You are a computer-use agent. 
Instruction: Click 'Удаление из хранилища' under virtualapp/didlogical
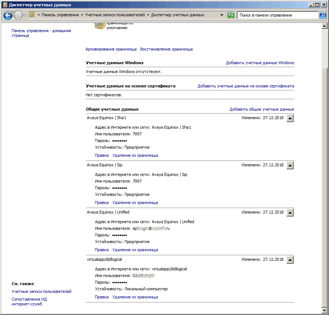click(x=135, y=297)
